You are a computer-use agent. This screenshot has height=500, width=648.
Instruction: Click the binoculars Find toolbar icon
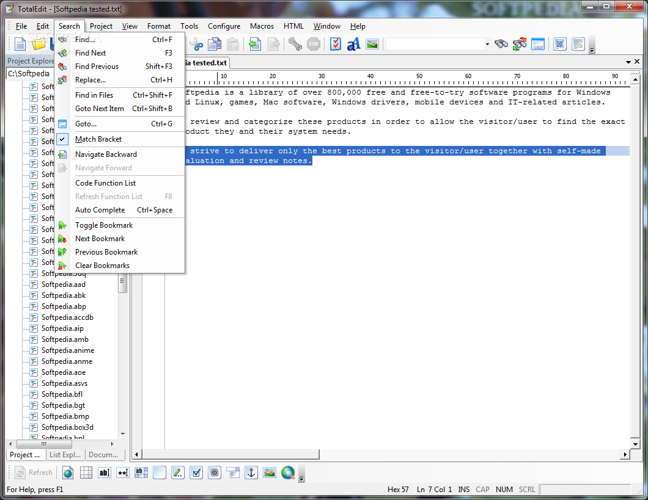(x=501, y=44)
